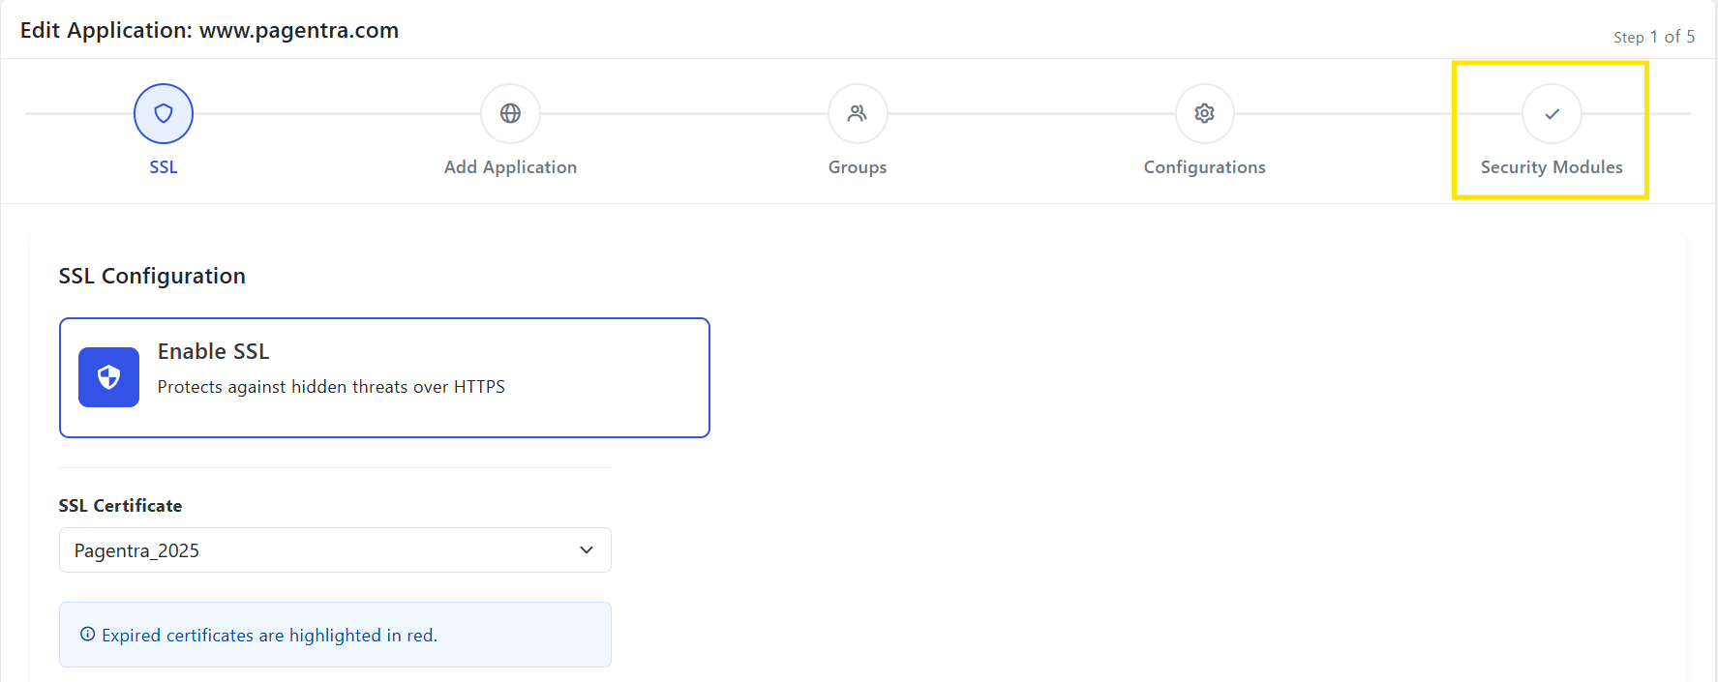
Task: Open the Configurations step label
Action: [x=1204, y=167]
